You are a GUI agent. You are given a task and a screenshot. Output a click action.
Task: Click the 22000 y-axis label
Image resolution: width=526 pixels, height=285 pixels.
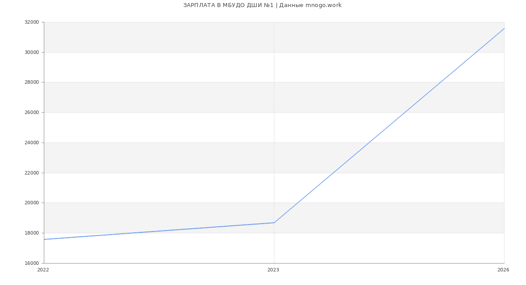(x=31, y=173)
